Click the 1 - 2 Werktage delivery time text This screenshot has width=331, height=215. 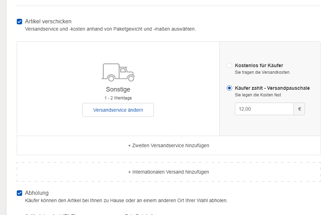coord(118,98)
